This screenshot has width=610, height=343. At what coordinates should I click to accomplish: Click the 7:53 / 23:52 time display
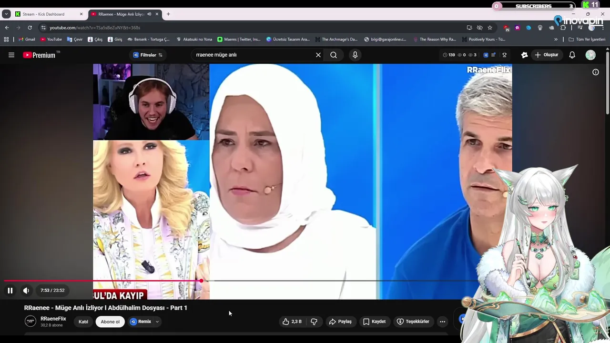(x=52, y=291)
